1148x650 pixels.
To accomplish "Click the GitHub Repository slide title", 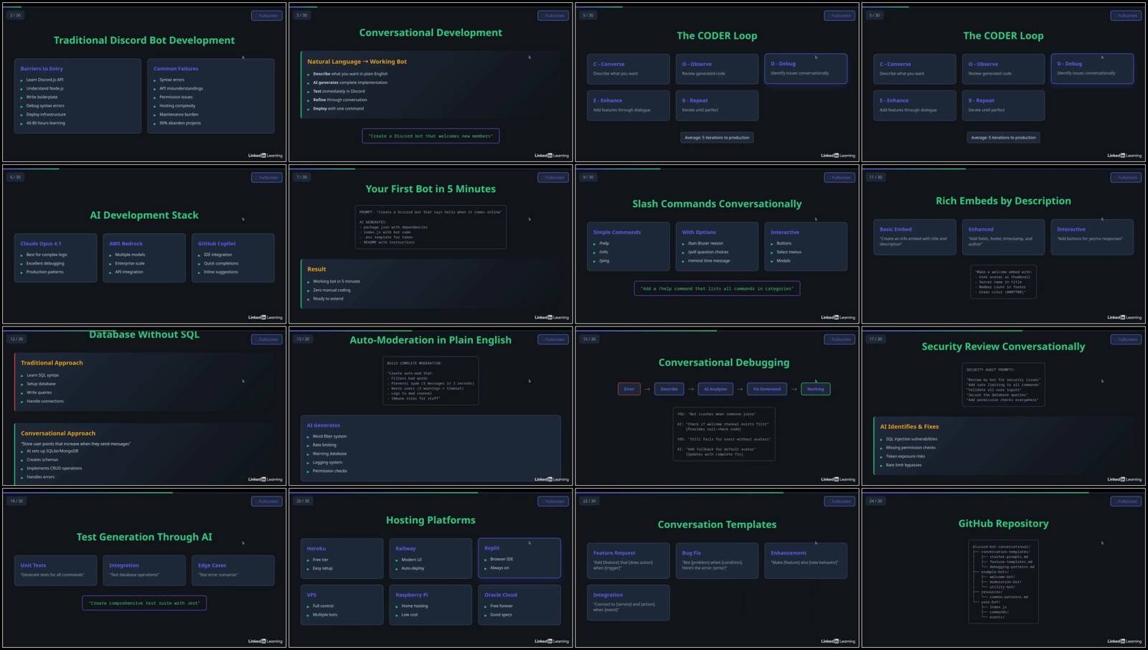I will [1003, 524].
